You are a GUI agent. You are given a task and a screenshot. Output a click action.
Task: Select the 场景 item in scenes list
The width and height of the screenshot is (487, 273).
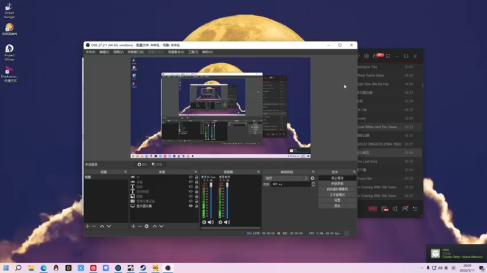point(106,177)
